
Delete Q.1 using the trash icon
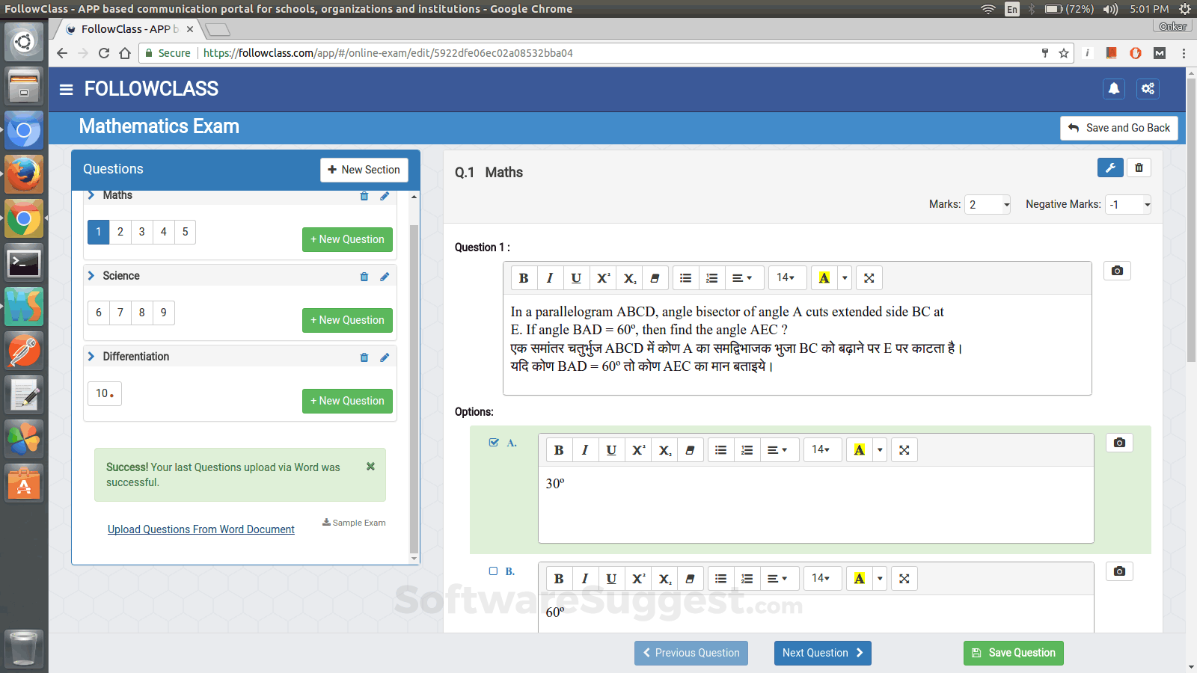(1139, 168)
